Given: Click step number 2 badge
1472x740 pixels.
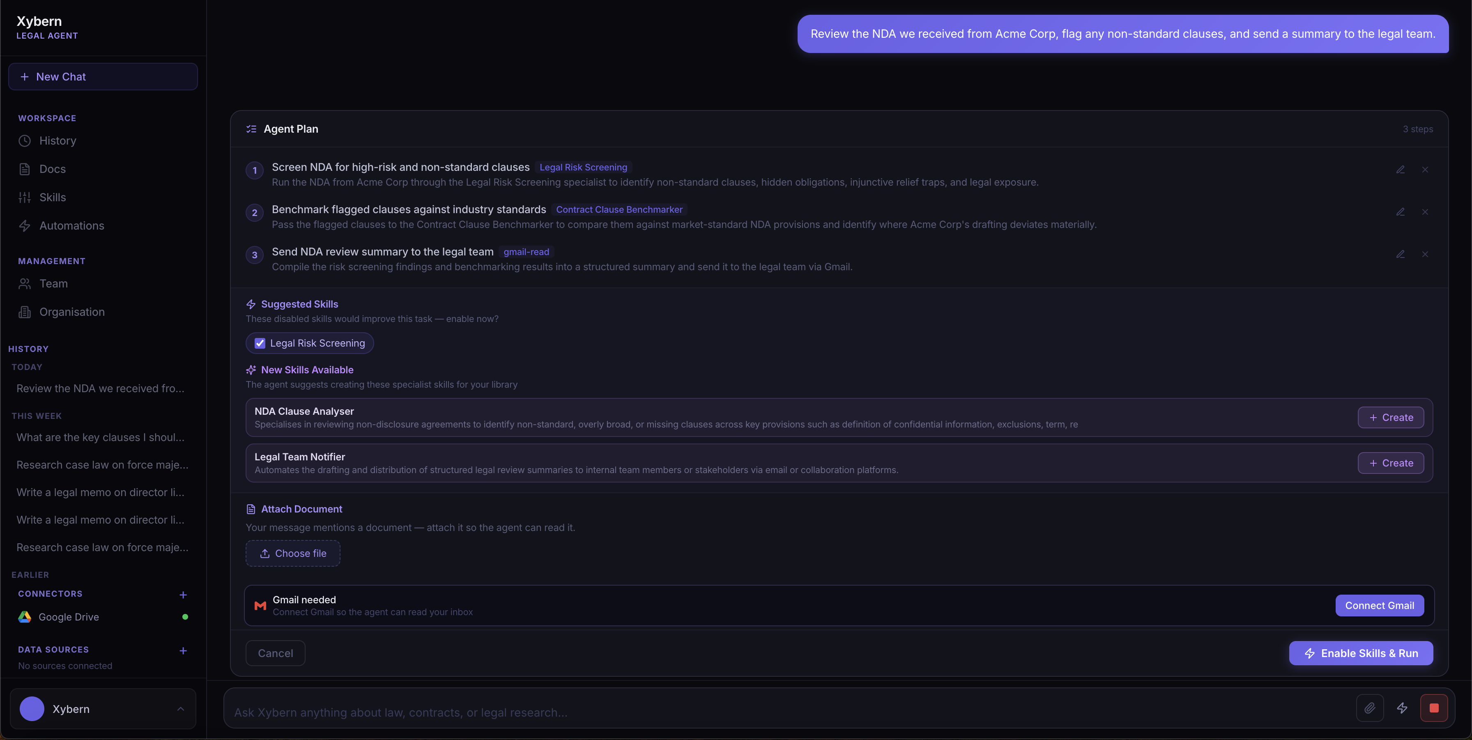Looking at the screenshot, I should [x=254, y=213].
